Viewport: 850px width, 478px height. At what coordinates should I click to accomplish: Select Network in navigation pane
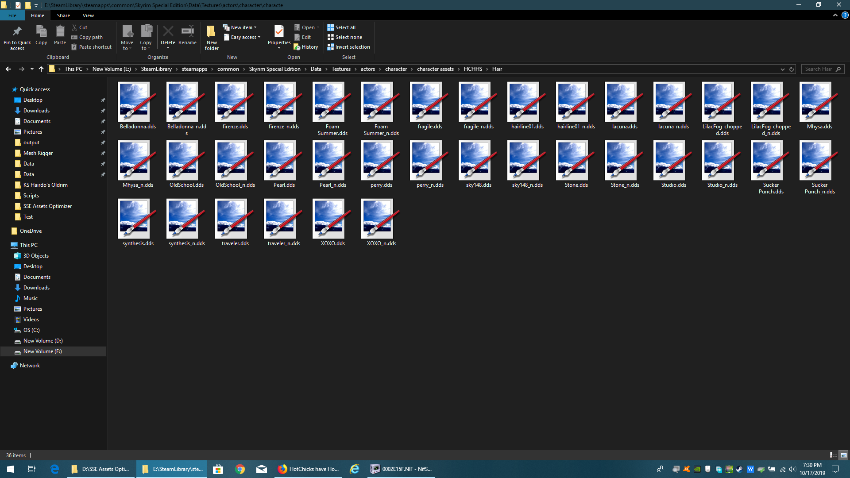pos(30,366)
